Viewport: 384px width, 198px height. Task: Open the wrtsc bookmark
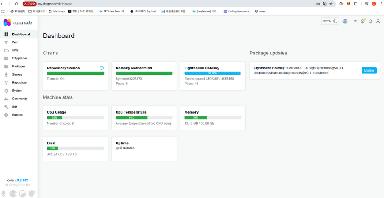point(260,11)
